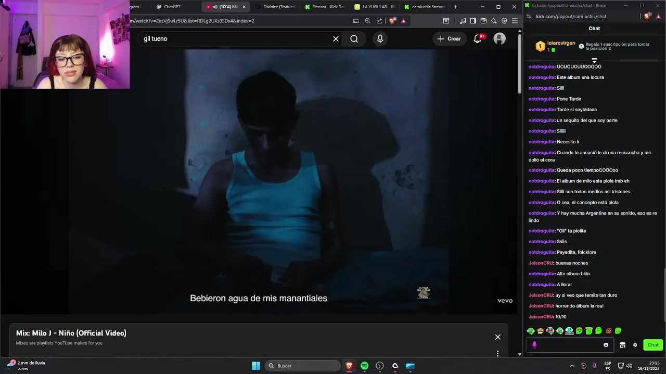Image resolution: width=666 pixels, height=374 pixels.
Task: Collapse the leaderboard arrow in chat
Action: [x=594, y=61]
